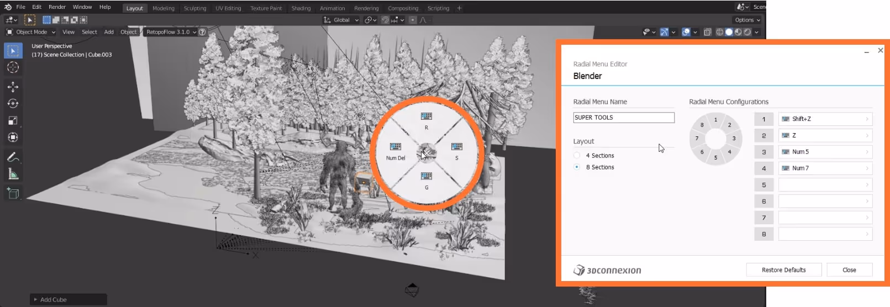The width and height of the screenshot is (890, 307).
Task: Switch to the UV Editing workspace tab
Action: [x=228, y=8]
